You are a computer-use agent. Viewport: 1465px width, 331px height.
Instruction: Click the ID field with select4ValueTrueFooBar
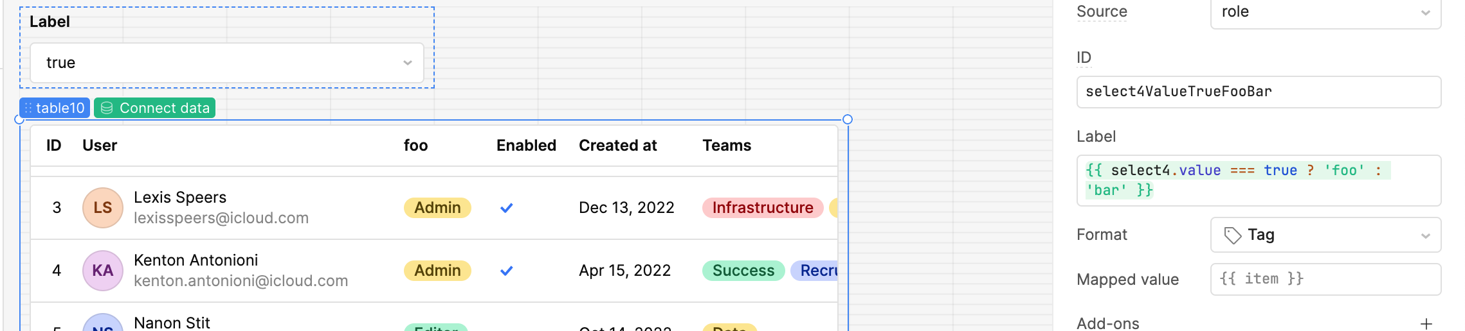point(1258,92)
